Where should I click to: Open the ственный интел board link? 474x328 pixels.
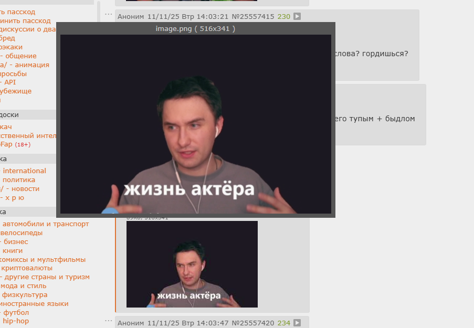tap(28, 136)
